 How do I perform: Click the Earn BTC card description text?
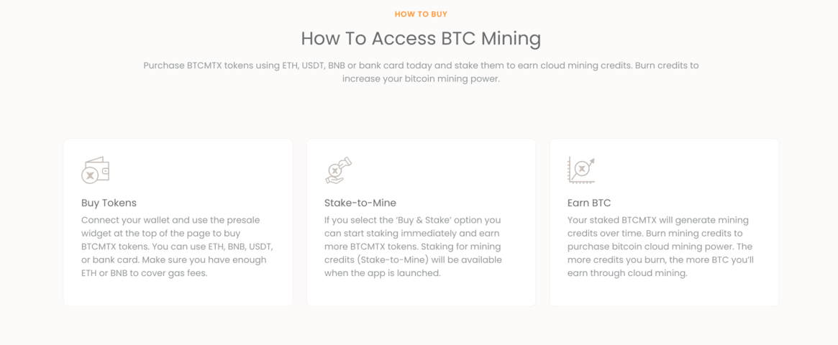point(660,247)
